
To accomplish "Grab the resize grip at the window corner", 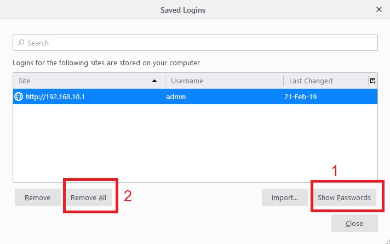I will [386, 240].
